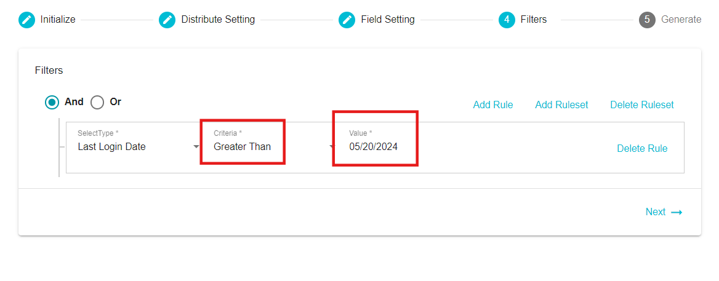
Task: Click the step 5 Generate circle icon
Action: [x=647, y=20]
